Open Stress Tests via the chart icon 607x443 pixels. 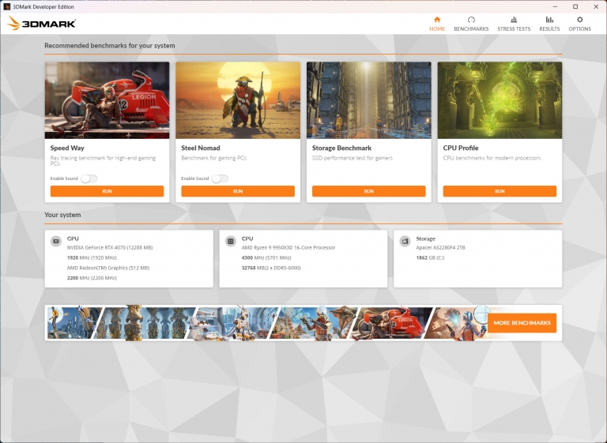tap(514, 20)
